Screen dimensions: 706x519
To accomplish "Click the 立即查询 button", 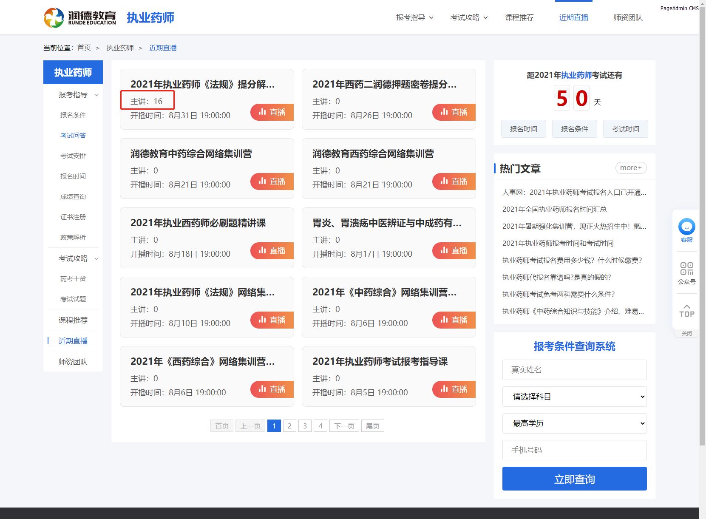I will 574,479.
